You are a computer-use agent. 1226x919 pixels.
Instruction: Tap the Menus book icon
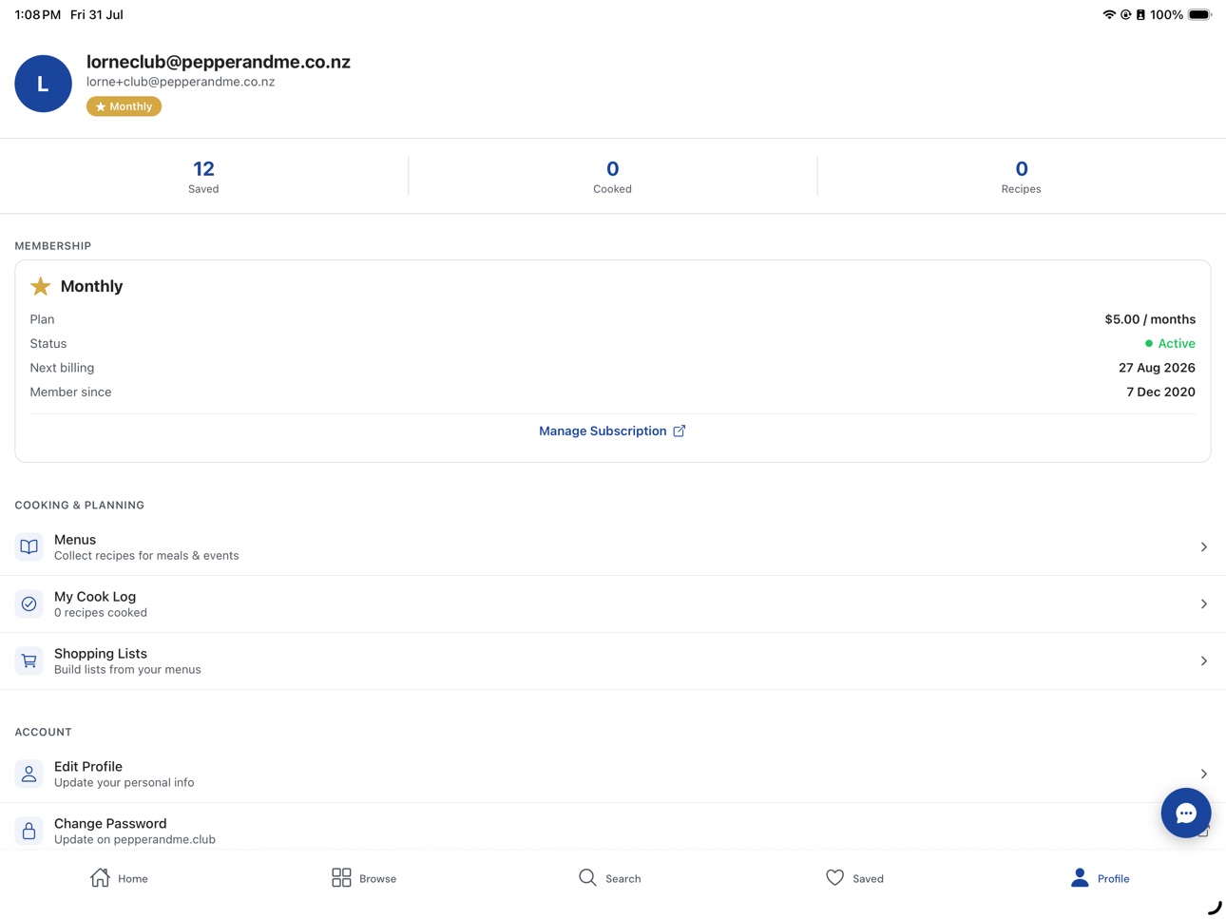pyautogui.click(x=29, y=546)
